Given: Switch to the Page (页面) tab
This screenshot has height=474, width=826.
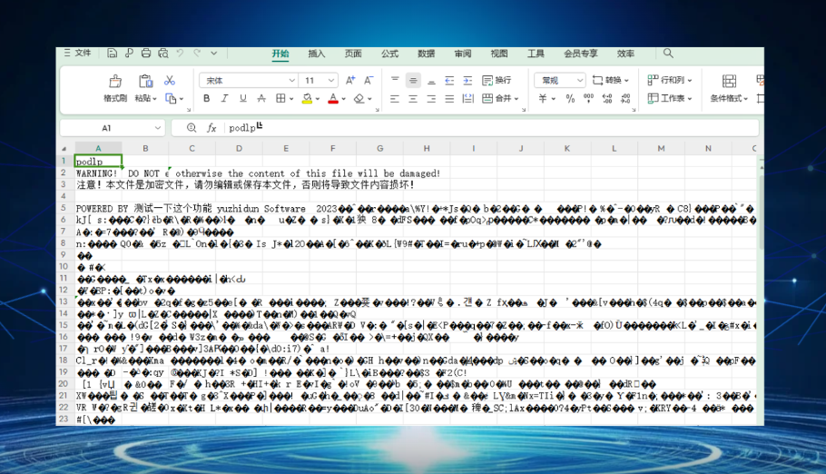Looking at the screenshot, I should 353,54.
